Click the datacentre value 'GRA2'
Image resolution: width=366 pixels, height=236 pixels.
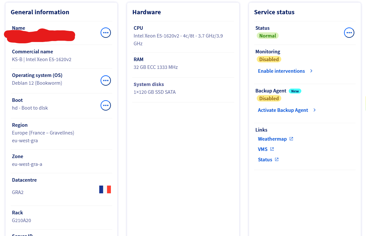(x=18, y=192)
